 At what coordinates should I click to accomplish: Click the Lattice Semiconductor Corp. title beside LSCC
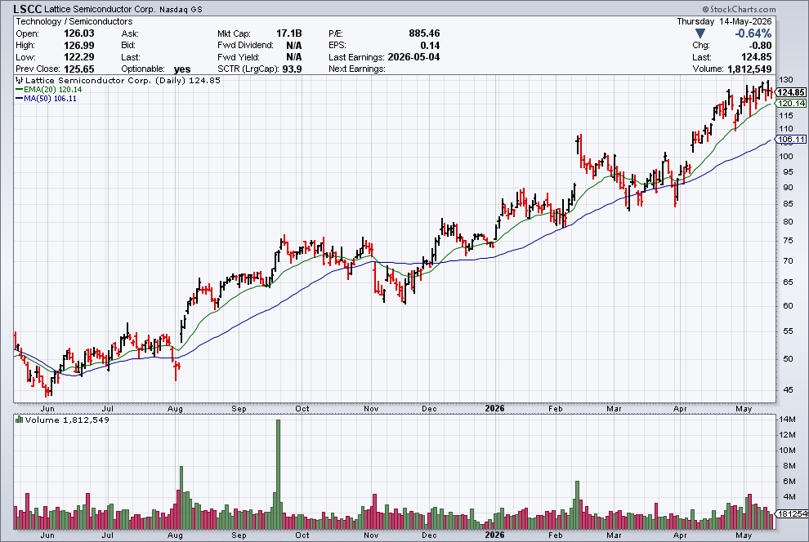pyautogui.click(x=99, y=9)
